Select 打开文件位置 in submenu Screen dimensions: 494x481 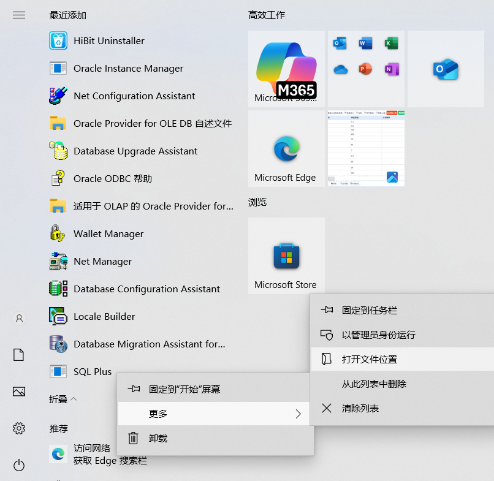402,359
